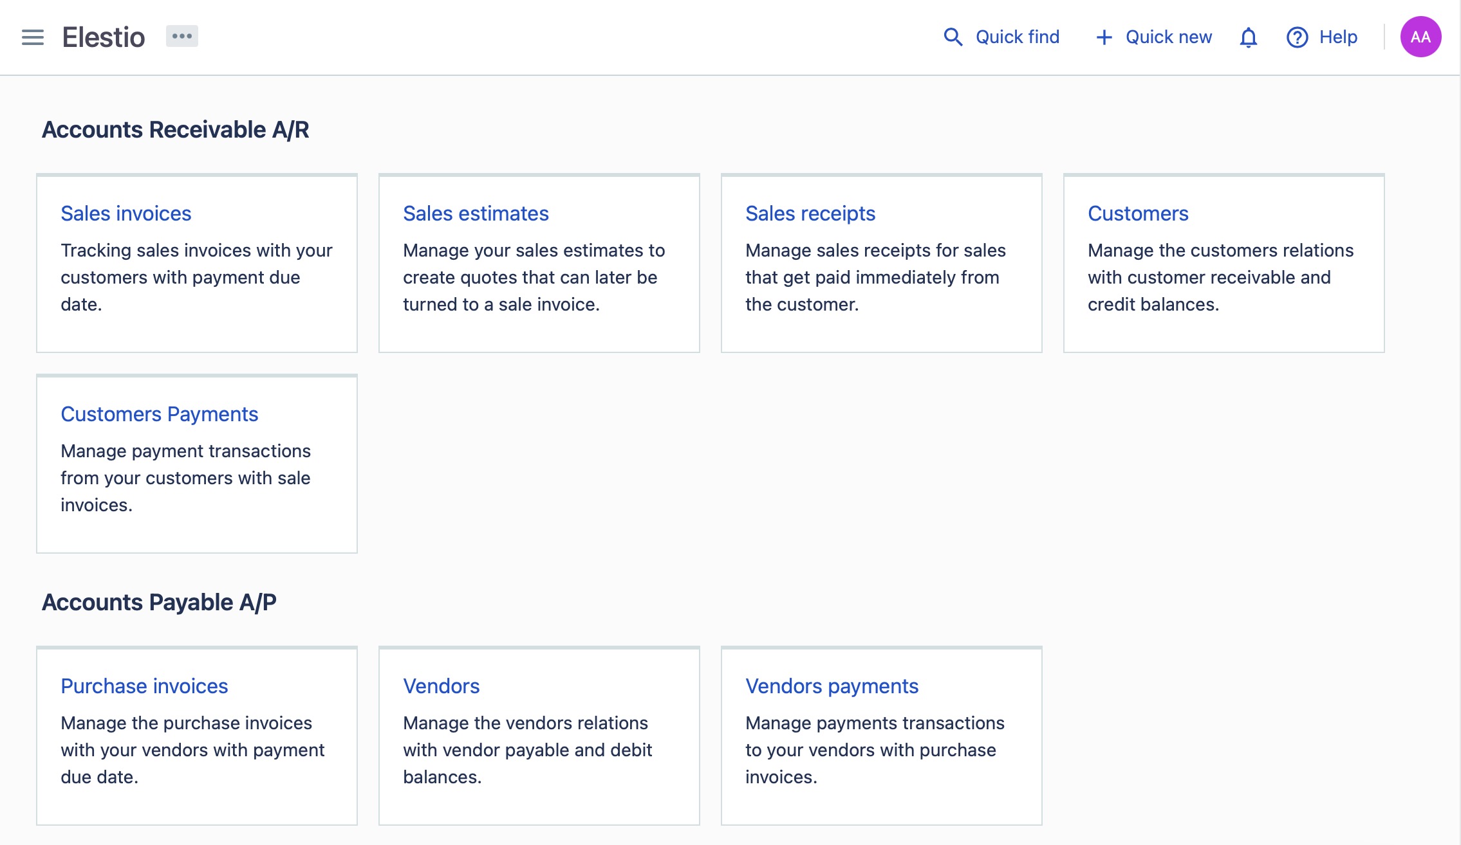Open the AA user avatar menu
The image size is (1461, 845).
pyautogui.click(x=1420, y=37)
